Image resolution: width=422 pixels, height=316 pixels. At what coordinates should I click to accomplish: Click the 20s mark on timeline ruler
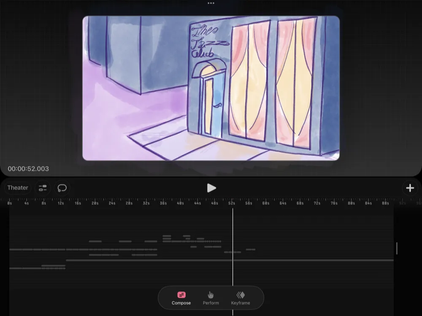click(x=95, y=203)
